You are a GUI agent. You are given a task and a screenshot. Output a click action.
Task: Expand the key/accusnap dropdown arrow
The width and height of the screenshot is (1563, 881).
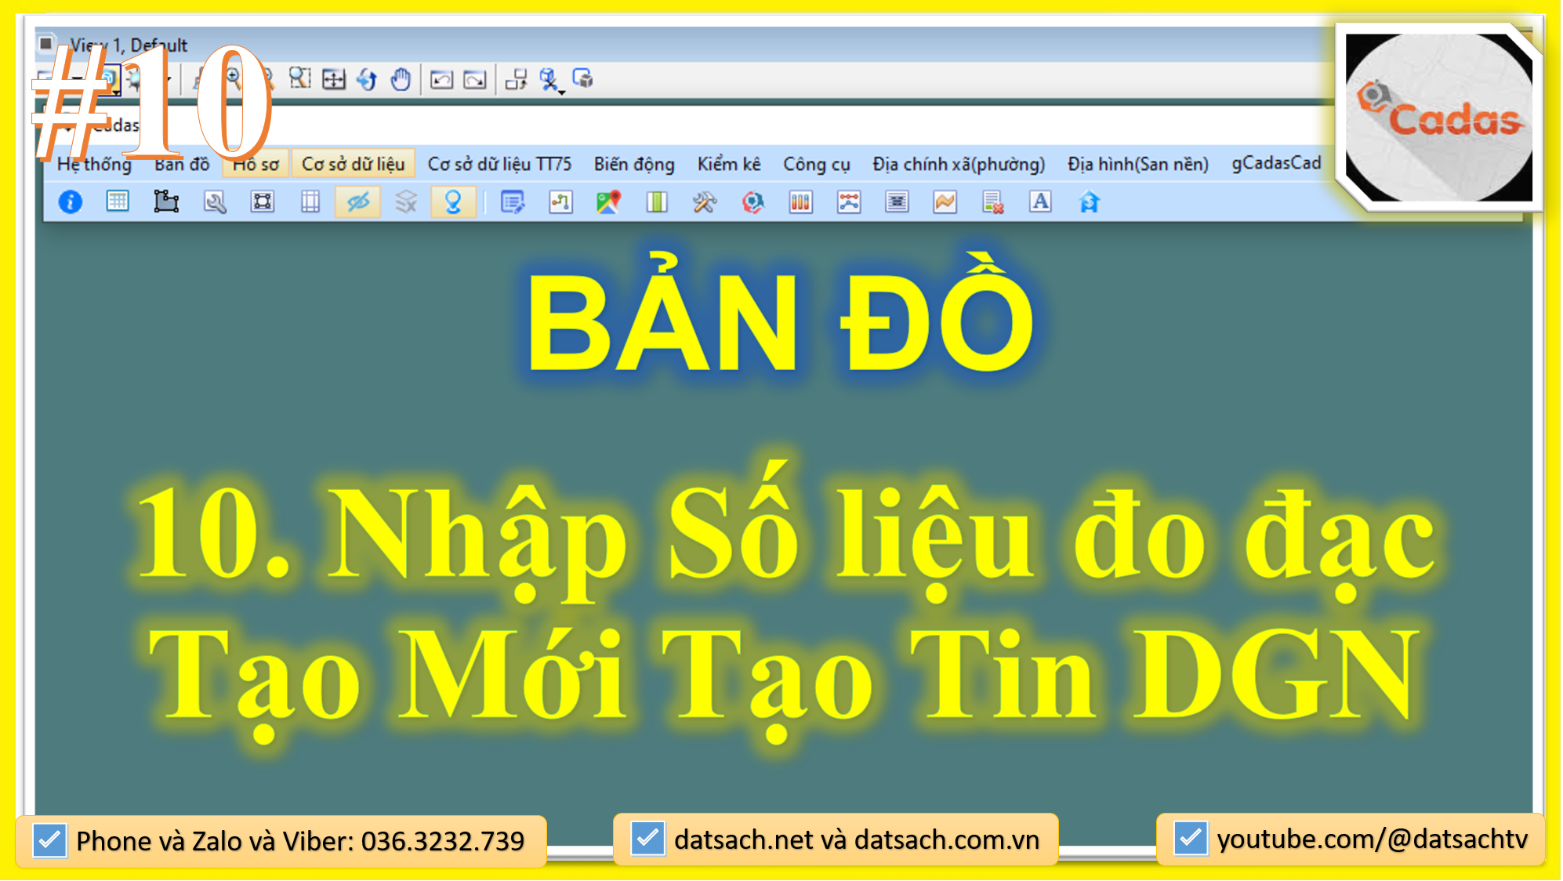click(561, 92)
